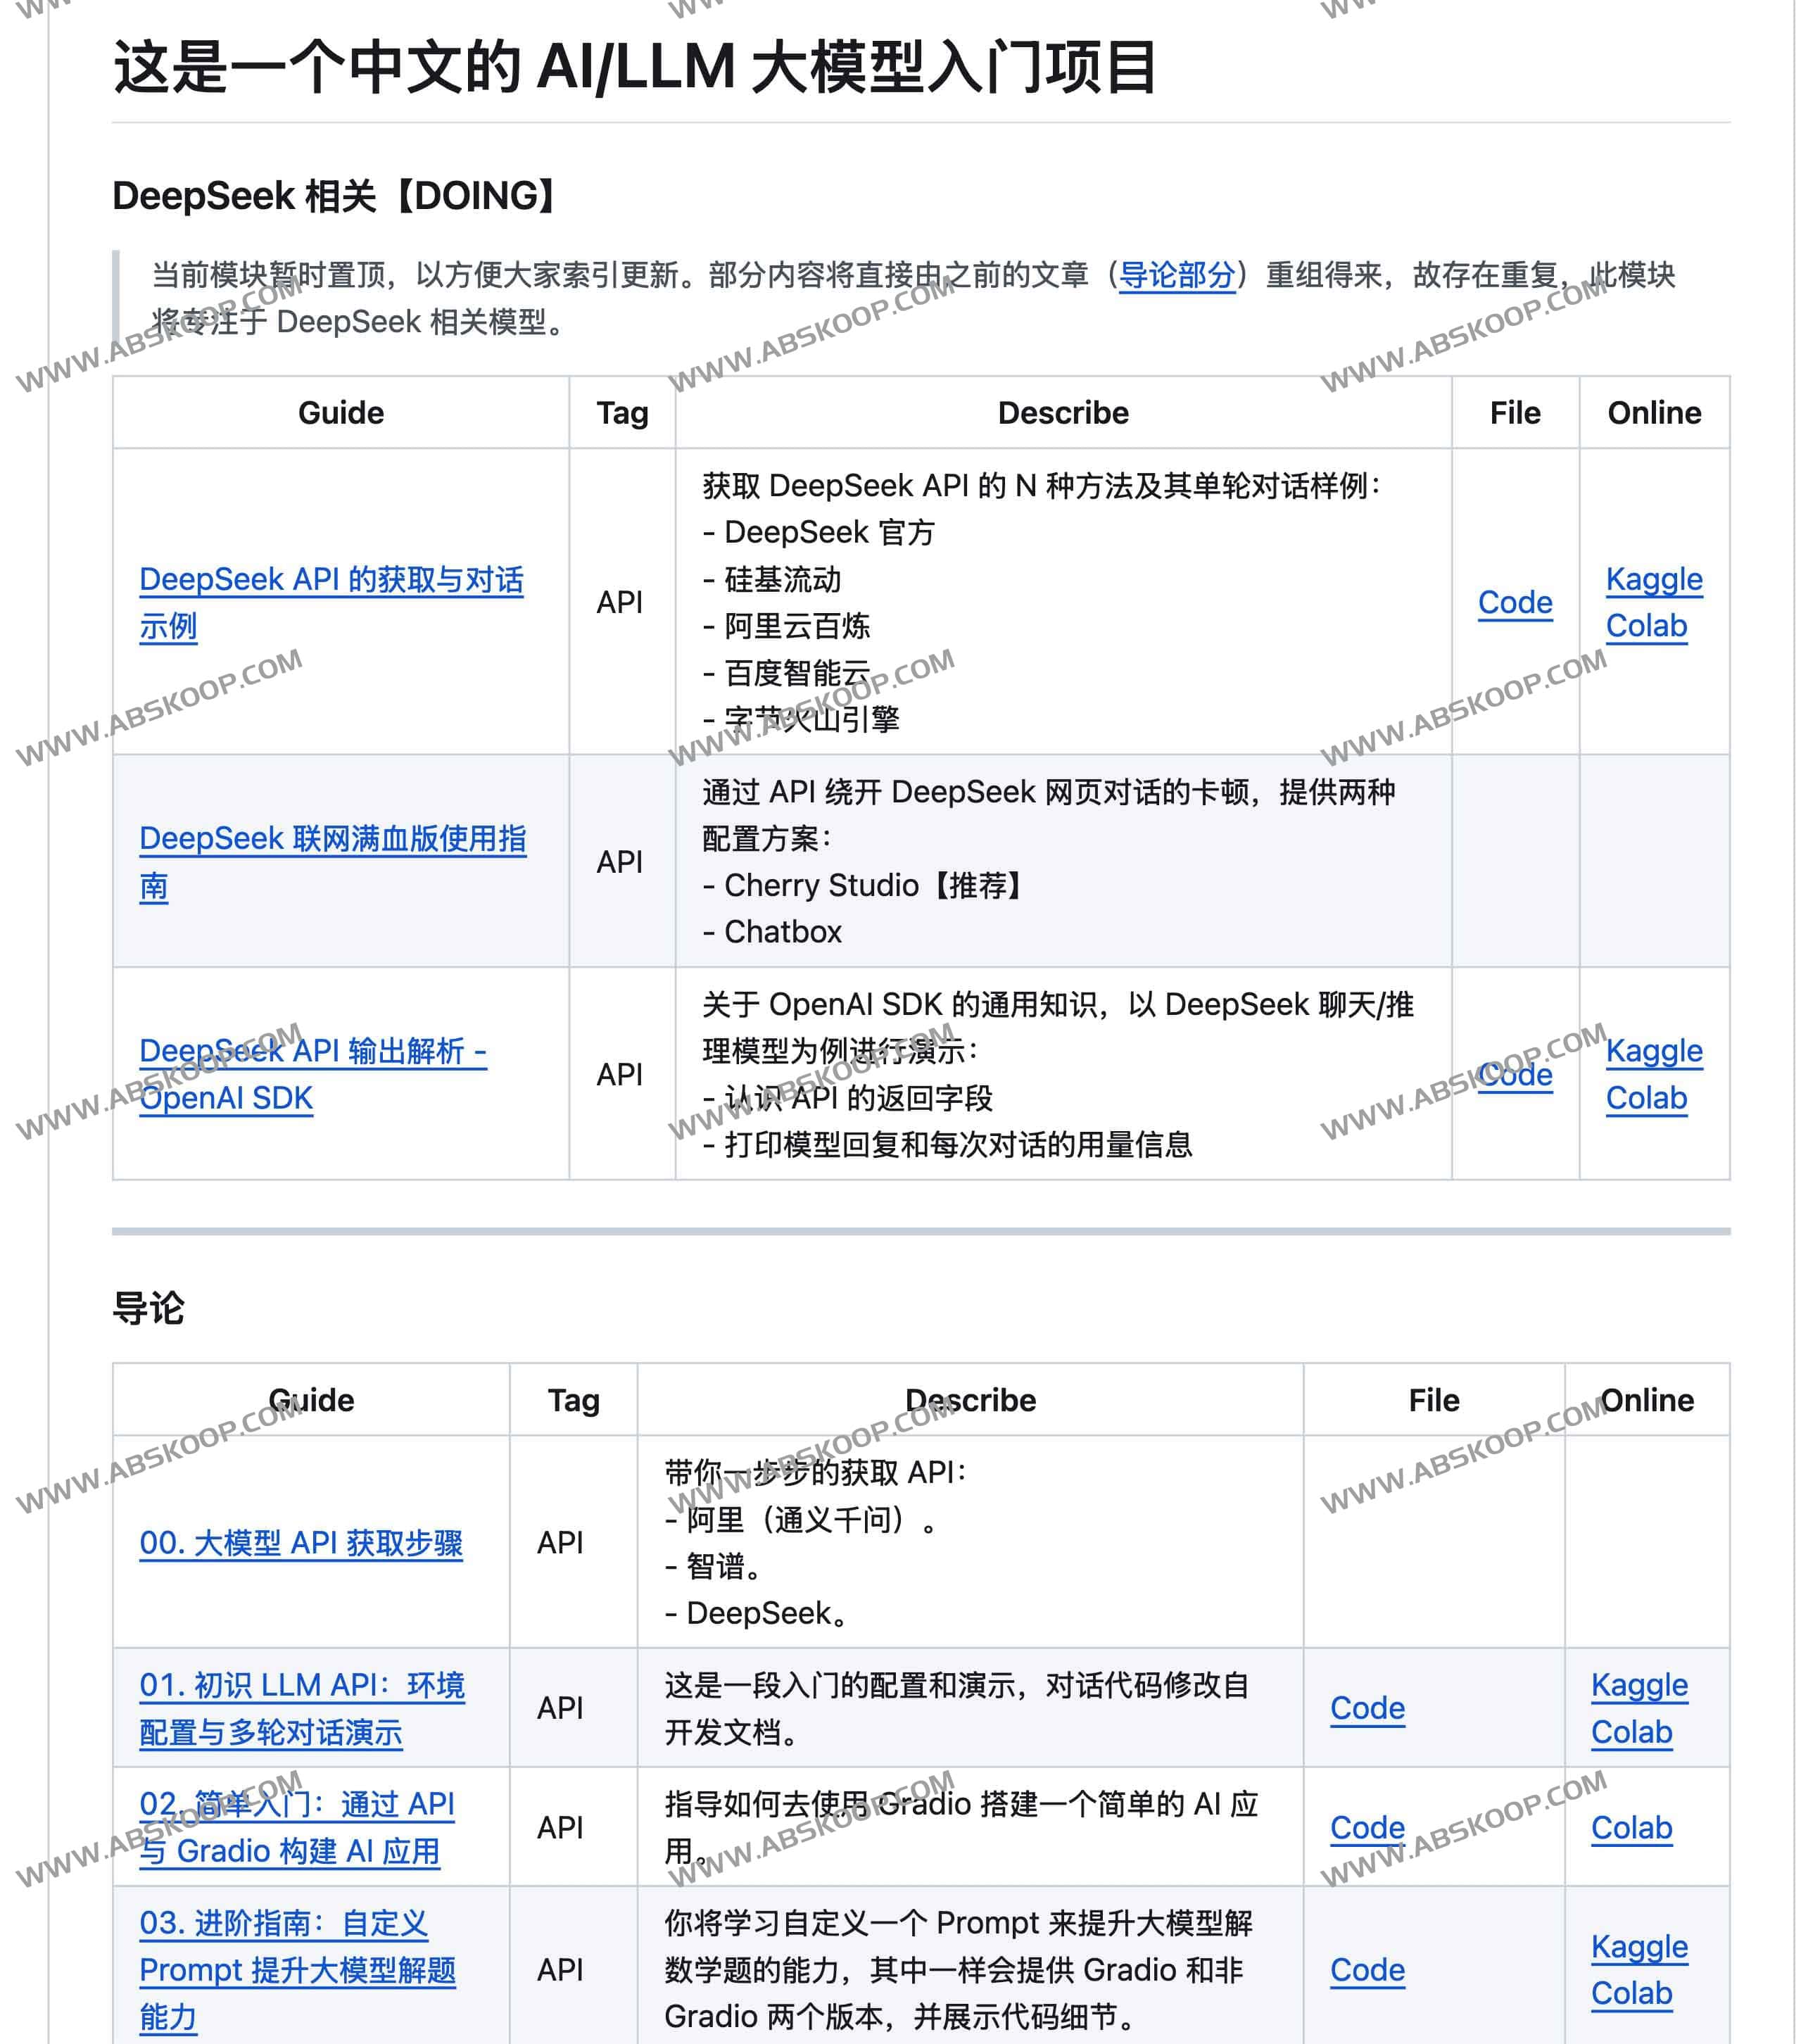Open 03. 进阶指南 自定义 Prompt guide
The height and width of the screenshot is (2044, 1820).
point(297,1970)
